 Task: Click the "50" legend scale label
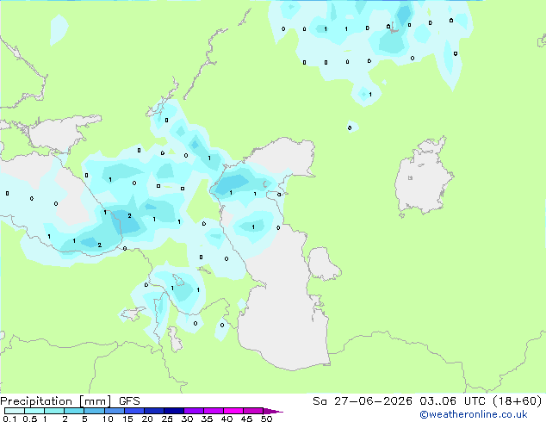click(x=266, y=419)
